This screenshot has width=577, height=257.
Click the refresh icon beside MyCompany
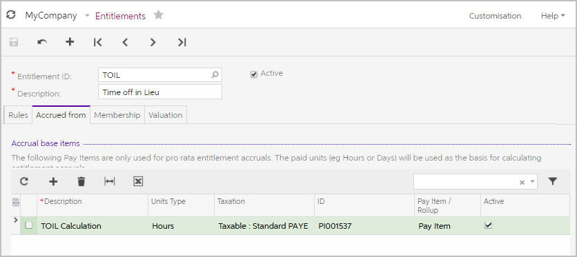click(x=11, y=15)
